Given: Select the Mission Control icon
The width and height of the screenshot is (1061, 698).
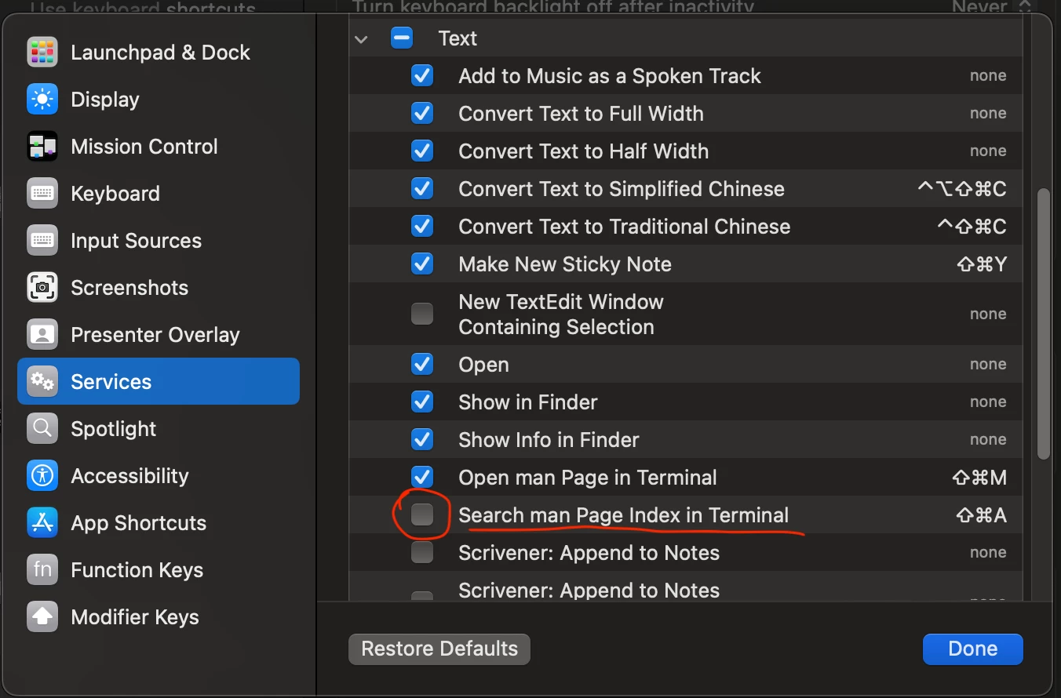Looking at the screenshot, I should click(x=42, y=147).
